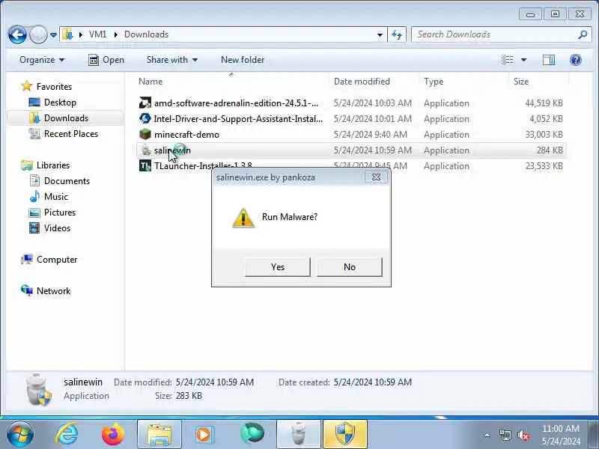The image size is (599, 449).
Task: Click the network tray icon
Action: (505, 435)
